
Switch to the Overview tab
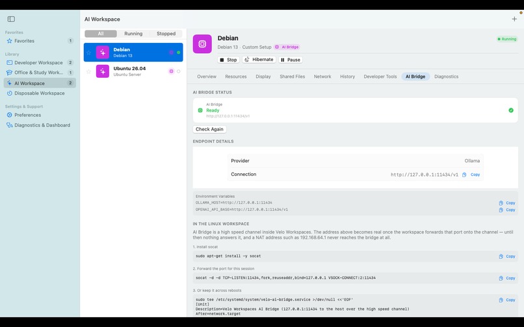tap(207, 77)
